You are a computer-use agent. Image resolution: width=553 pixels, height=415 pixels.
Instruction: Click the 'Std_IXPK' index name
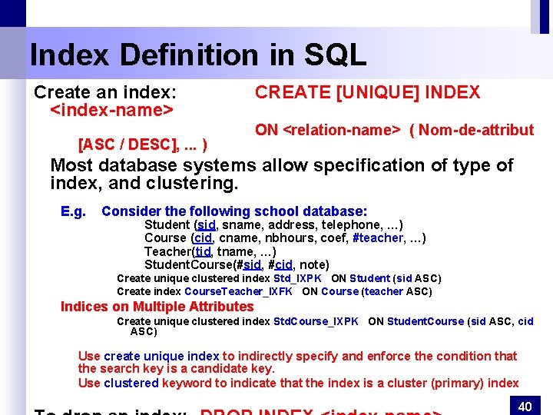(x=297, y=278)
